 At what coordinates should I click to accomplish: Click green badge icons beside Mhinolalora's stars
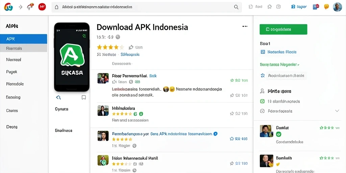pyautogui.click(x=138, y=114)
